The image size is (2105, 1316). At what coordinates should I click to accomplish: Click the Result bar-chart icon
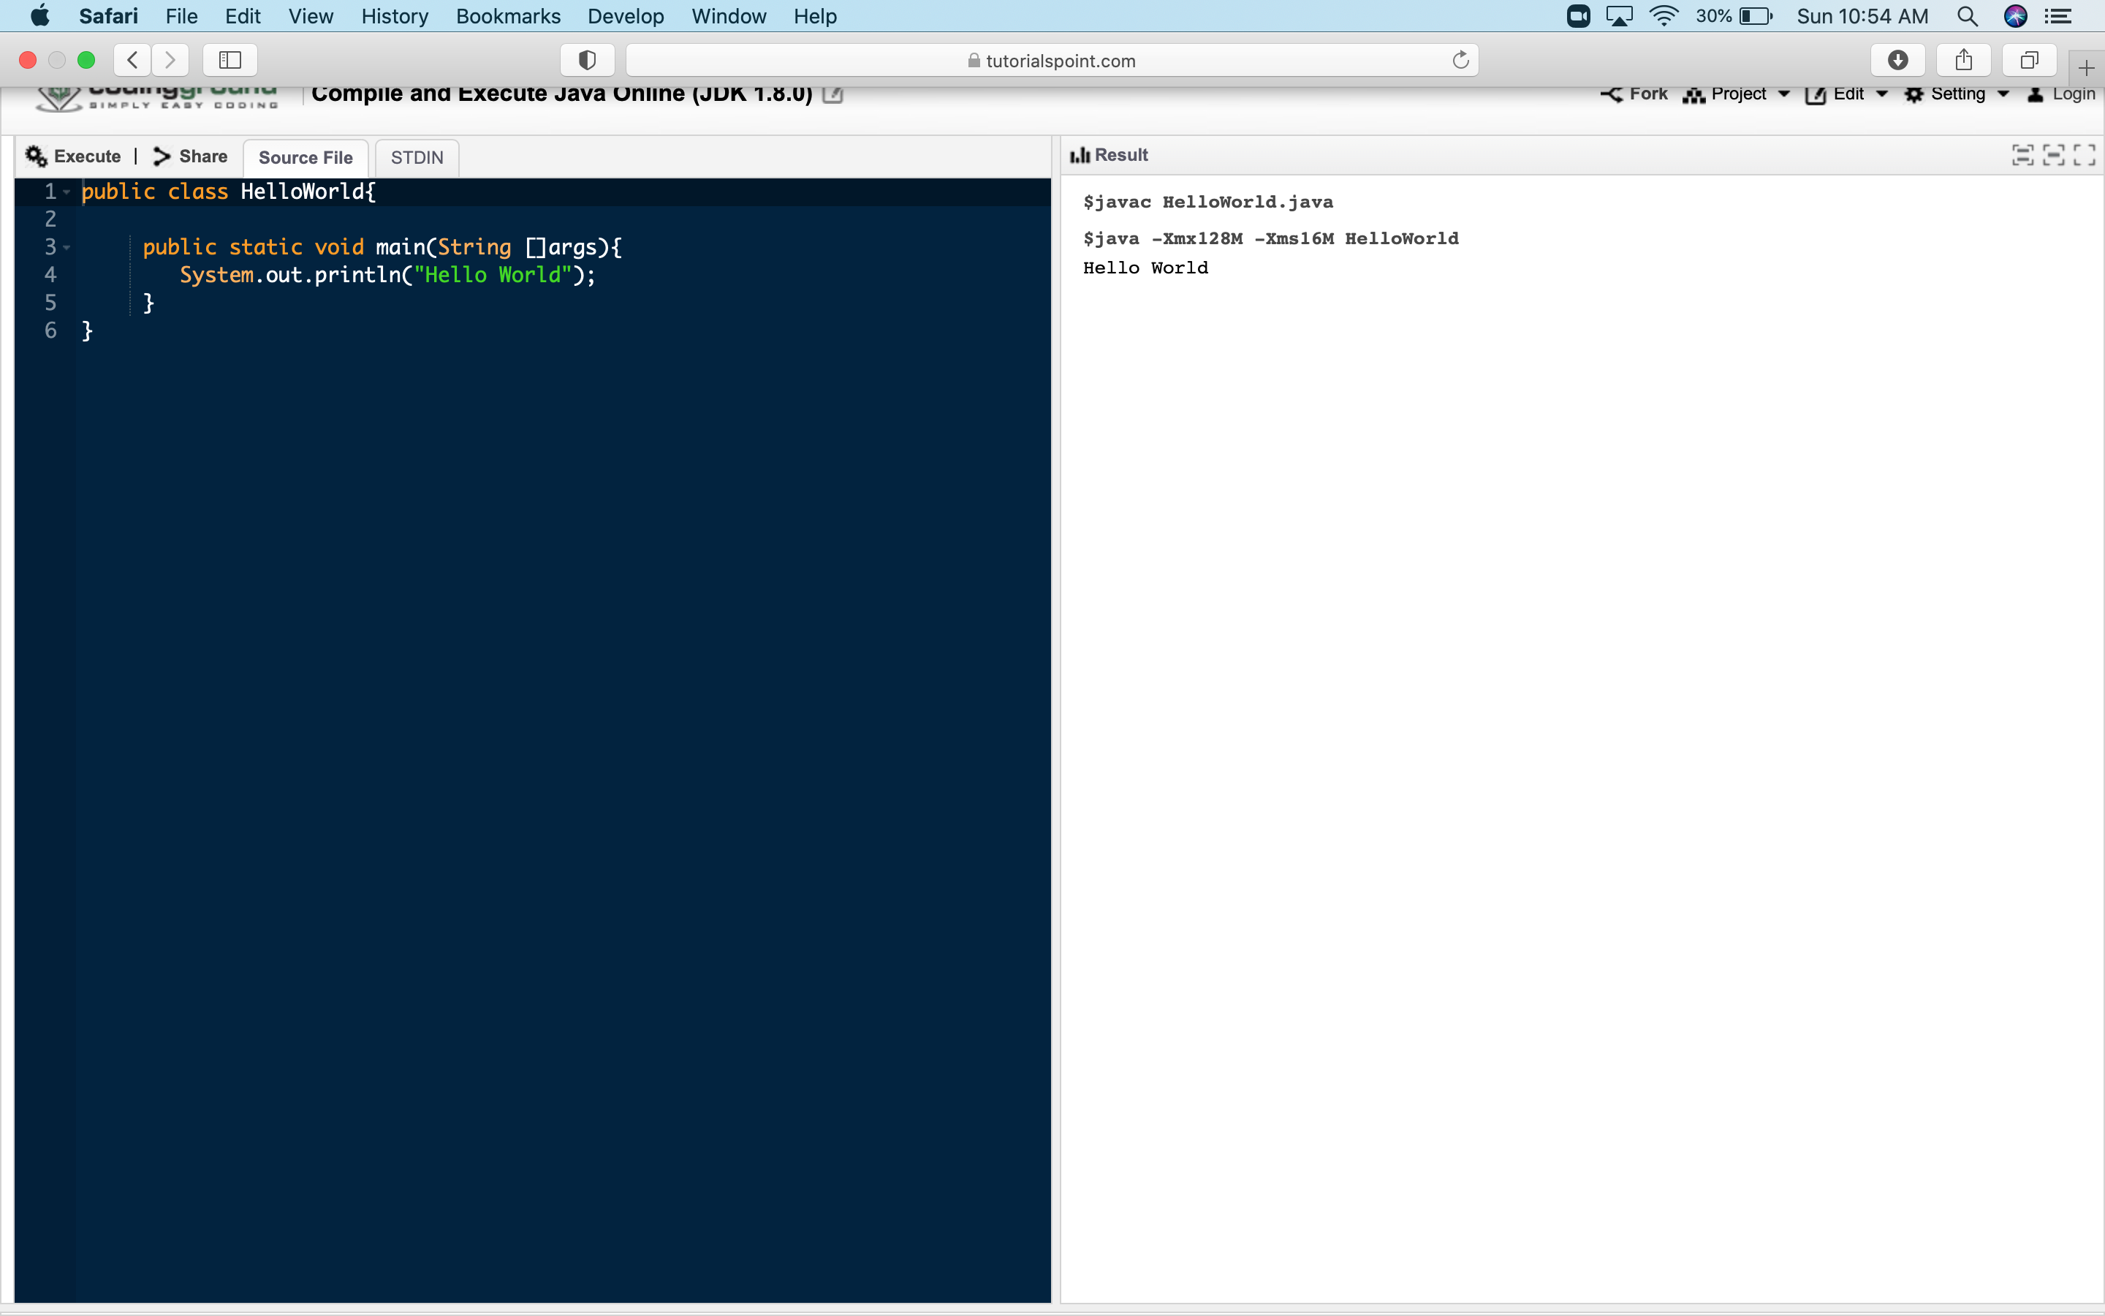1080,155
